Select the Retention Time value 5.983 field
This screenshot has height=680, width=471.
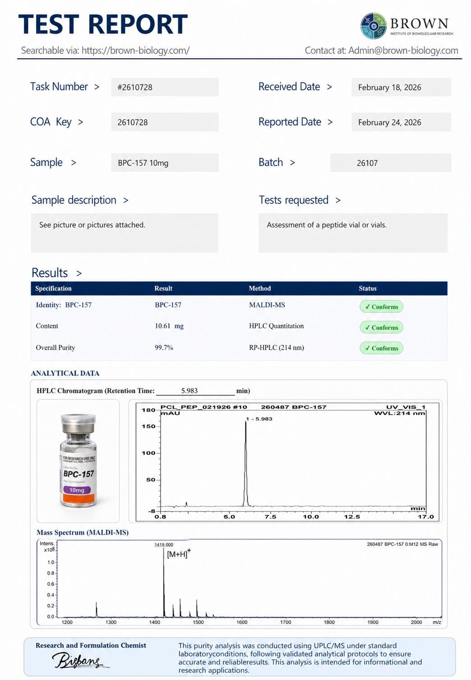[x=195, y=391]
